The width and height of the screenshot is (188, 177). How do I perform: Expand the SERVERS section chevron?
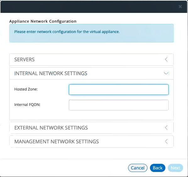pyautogui.click(x=166, y=59)
